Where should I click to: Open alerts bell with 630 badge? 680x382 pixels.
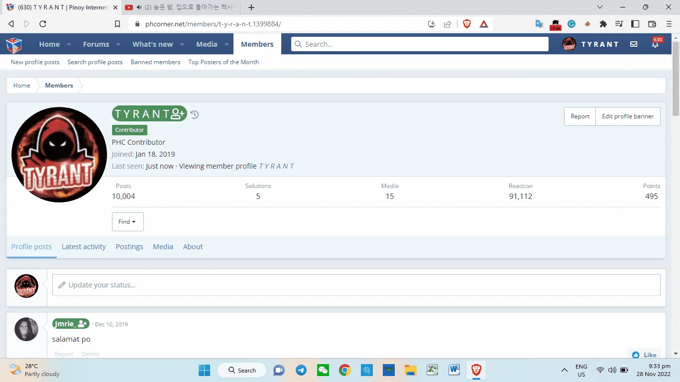(x=656, y=44)
